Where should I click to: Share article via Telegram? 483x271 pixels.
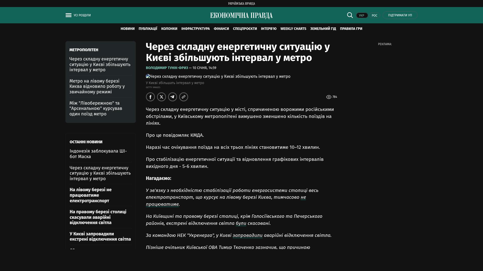173,97
